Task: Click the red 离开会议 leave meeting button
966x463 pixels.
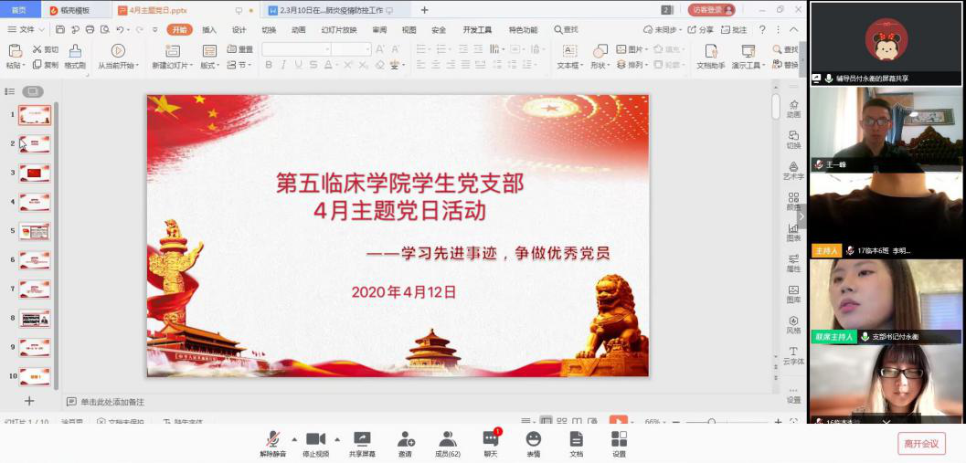Action: 921,443
